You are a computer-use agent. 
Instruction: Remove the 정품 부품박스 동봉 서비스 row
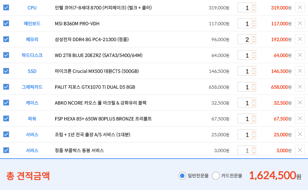300,150
